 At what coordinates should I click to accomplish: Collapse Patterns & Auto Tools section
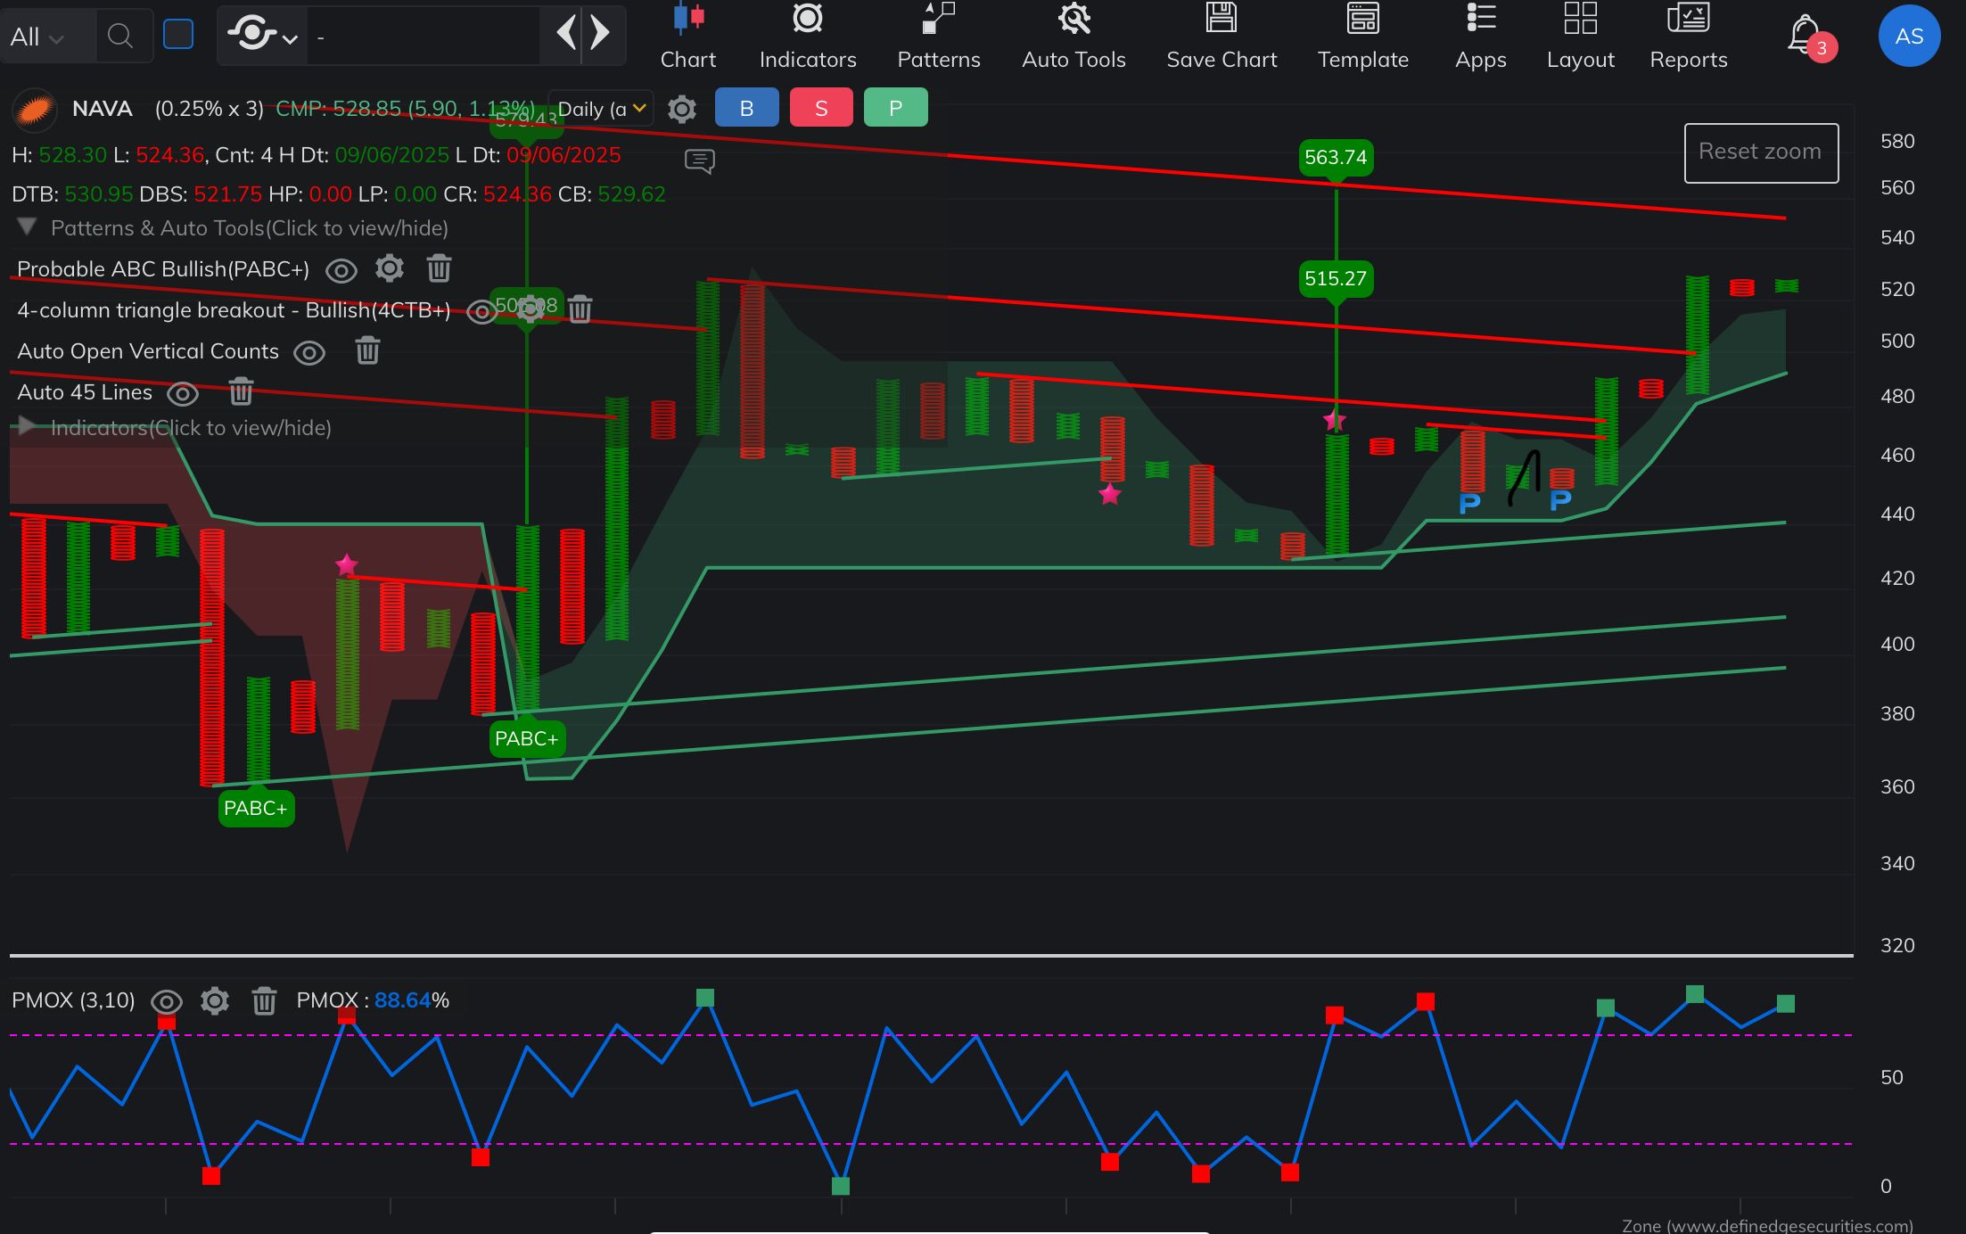point(27,226)
